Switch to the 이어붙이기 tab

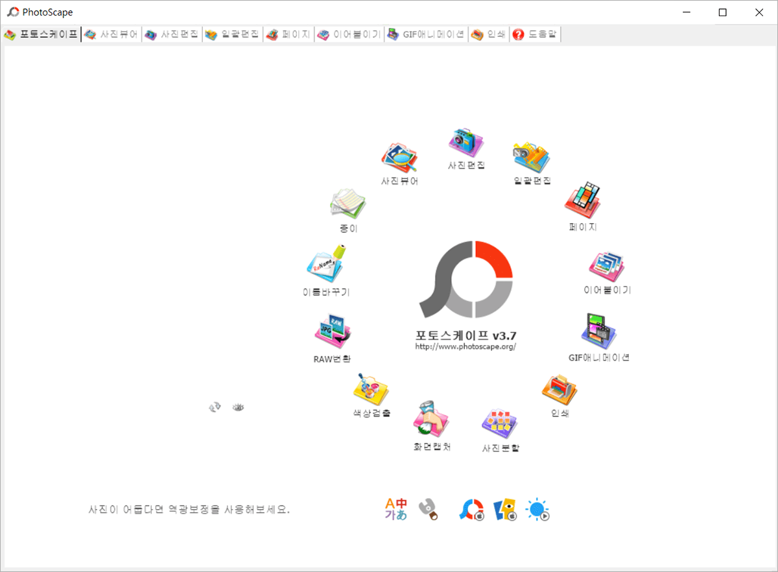349,34
